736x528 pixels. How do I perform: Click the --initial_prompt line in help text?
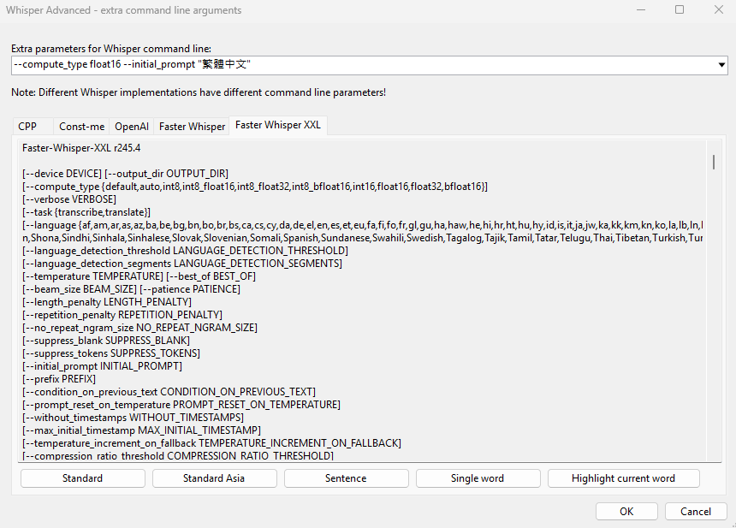(x=103, y=366)
